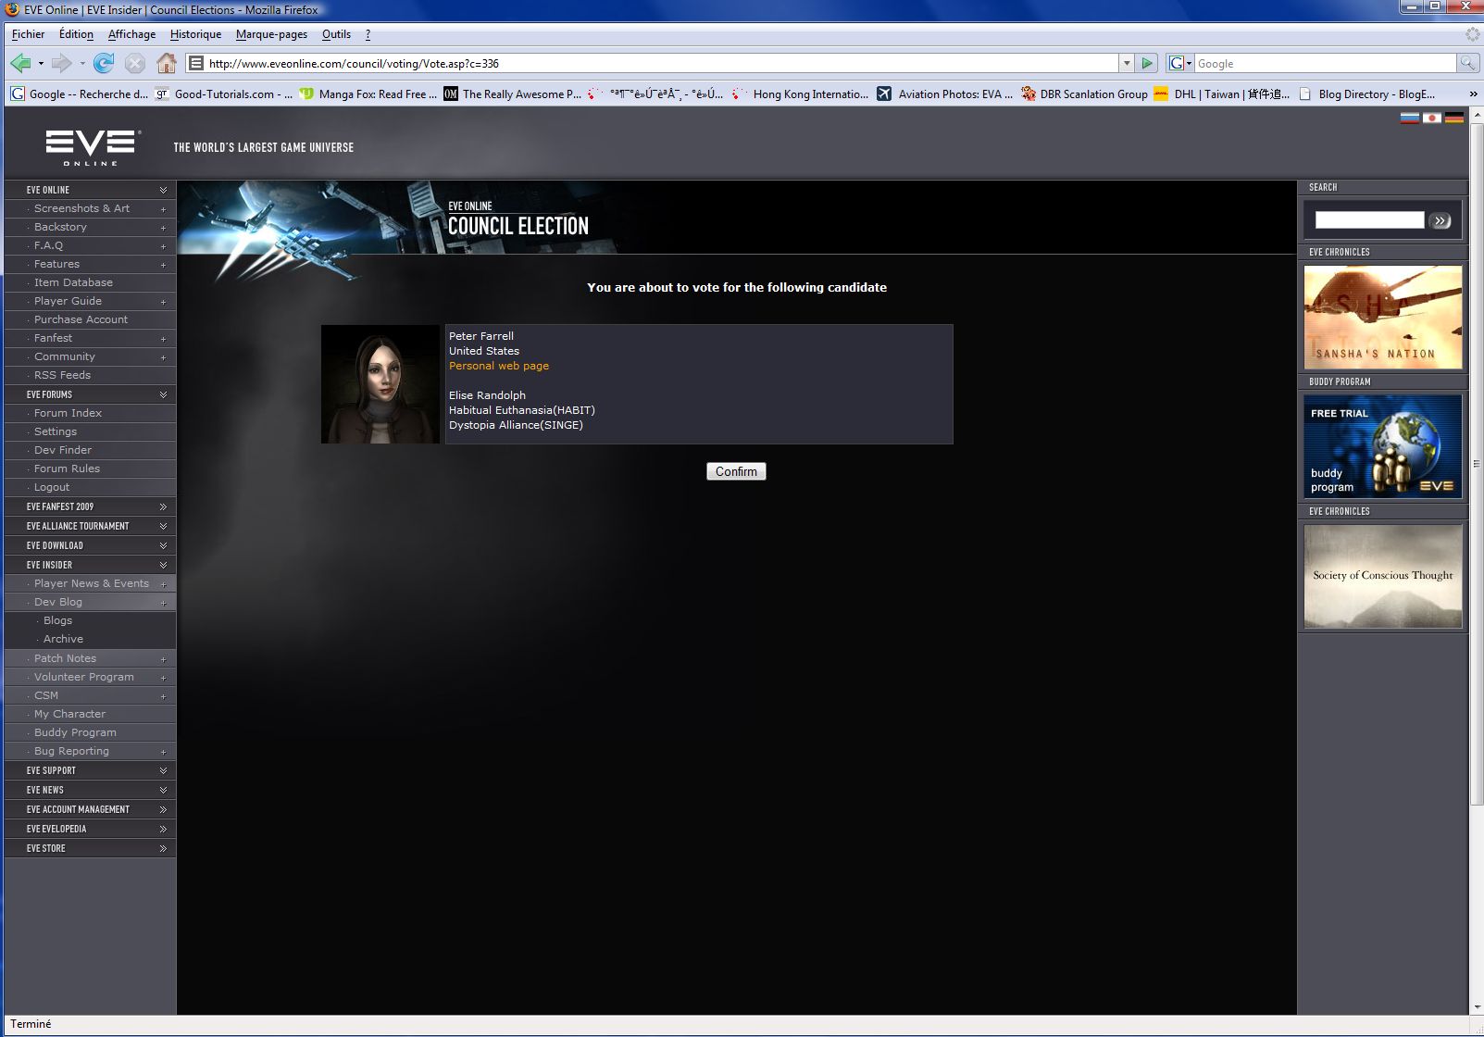This screenshot has height=1037, width=1484.
Task: Open the RSS Feeds sidebar link
Action: coord(62,375)
